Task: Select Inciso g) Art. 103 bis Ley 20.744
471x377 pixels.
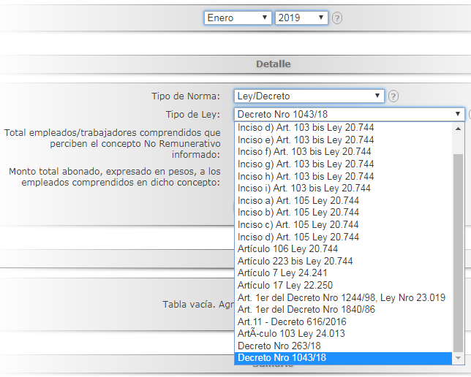Action: pyautogui.click(x=306, y=164)
